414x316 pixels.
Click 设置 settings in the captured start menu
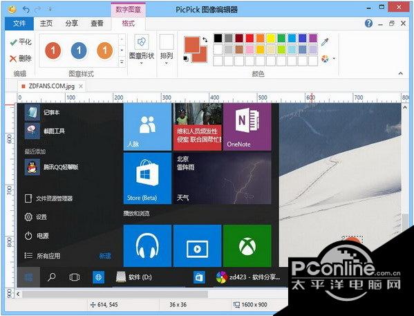(x=36, y=217)
